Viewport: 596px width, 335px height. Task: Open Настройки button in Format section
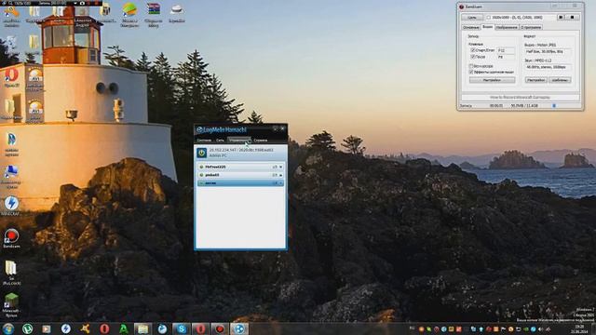coord(535,80)
